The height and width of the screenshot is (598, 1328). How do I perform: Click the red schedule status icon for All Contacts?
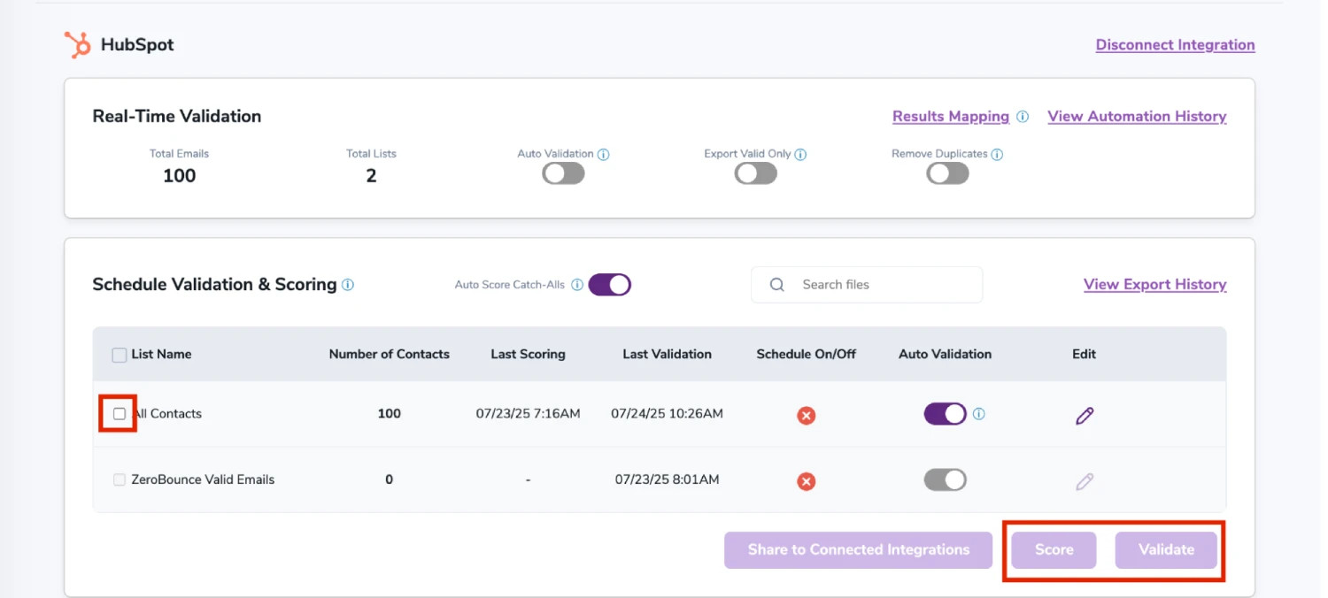pyautogui.click(x=806, y=415)
